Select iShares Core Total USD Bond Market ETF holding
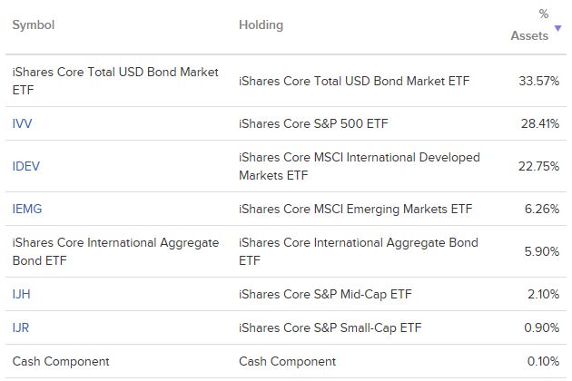 (354, 81)
